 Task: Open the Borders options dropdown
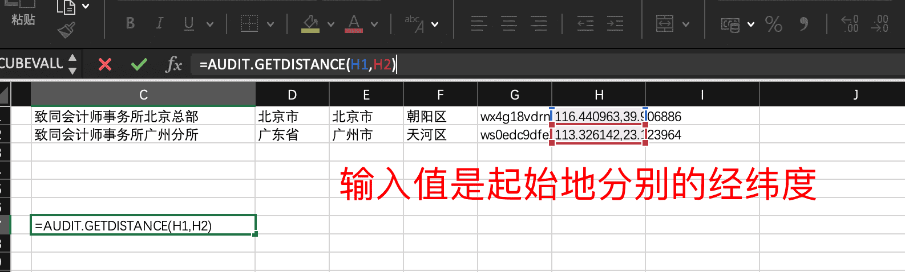tap(270, 24)
